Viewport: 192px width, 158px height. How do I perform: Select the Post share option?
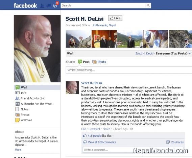click(84, 62)
